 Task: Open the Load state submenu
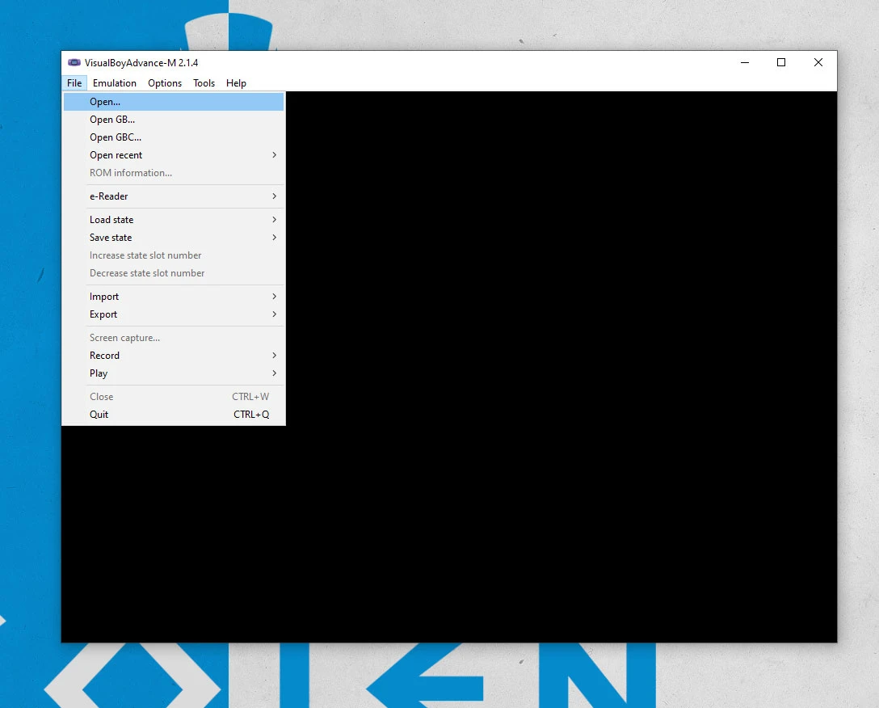[111, 220]
